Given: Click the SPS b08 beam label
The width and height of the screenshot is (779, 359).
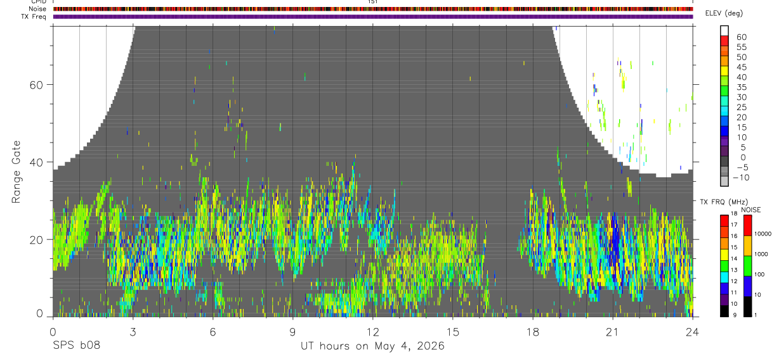Looking at the screenshot, I should pos(76,346).
